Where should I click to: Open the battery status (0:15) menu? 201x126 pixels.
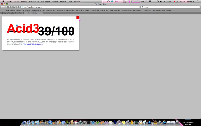(x=168, y=1)
